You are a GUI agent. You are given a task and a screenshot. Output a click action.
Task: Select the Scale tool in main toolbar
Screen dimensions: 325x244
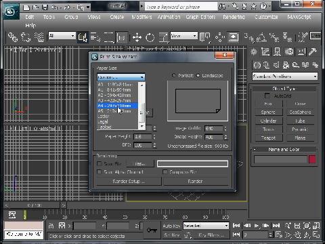tap(164, 37)
